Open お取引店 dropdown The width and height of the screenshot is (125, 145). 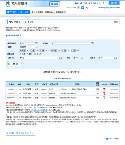pos(40,58)
